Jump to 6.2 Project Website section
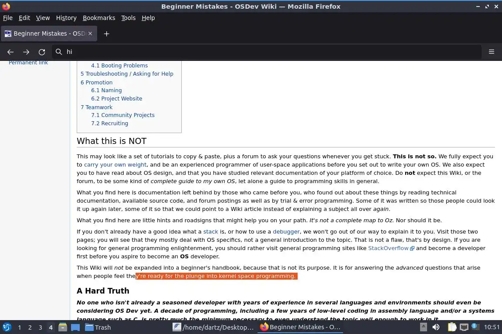 coord(116,99)
